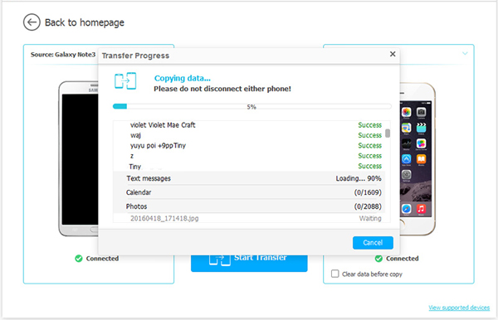The image size is (498, 320).
Task: Click the transfer list scrollbar thumb
Action: click(x=388, y=133)
